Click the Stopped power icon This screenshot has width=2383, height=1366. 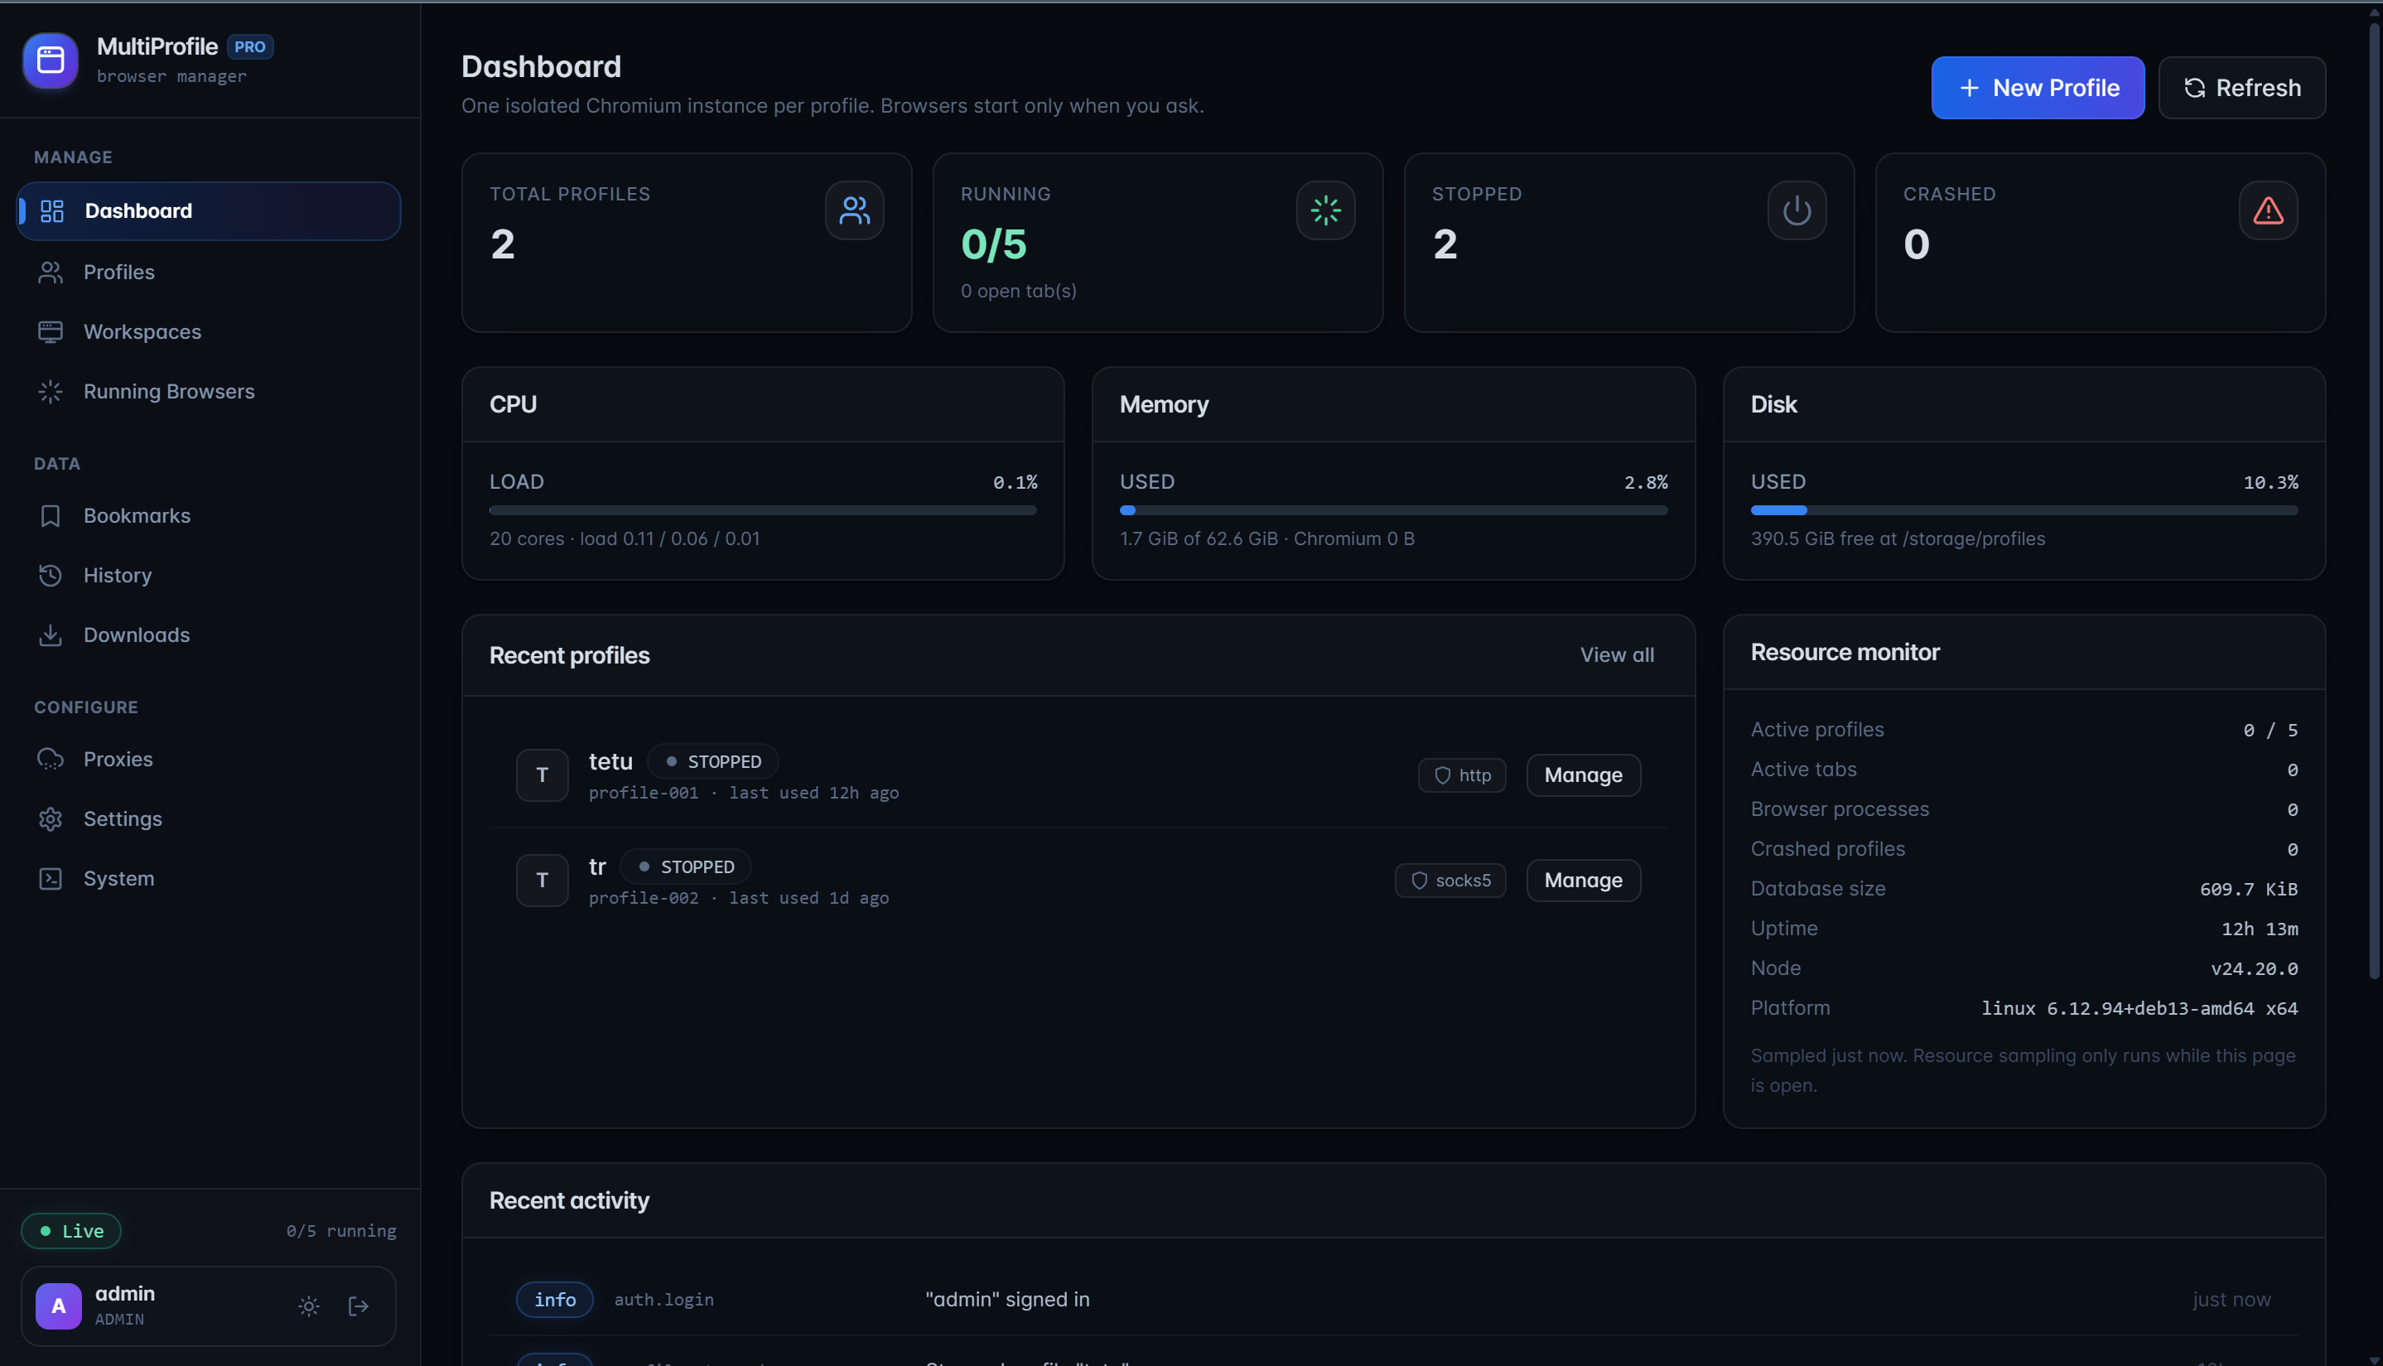point(1797,210)
